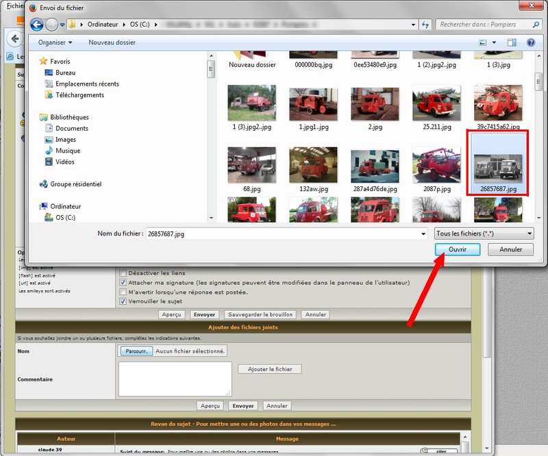Open Bureau in the Favoris sidebar
Screen dimensions: 548x456
(x=66, y=73)
